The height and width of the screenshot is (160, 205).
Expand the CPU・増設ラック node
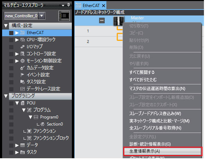17,40
